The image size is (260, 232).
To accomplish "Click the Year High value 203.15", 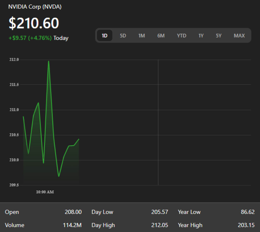I will point(246,225).
